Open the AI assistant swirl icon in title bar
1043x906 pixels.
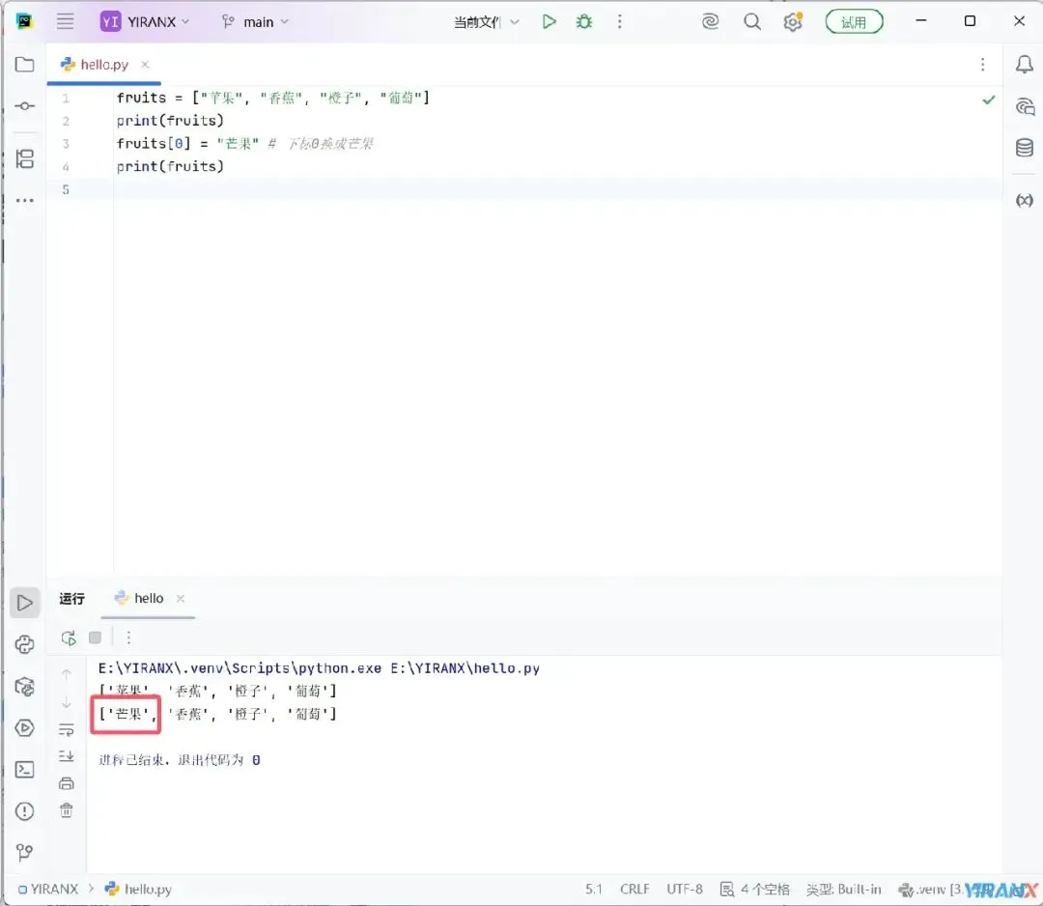tap(711, 22)
